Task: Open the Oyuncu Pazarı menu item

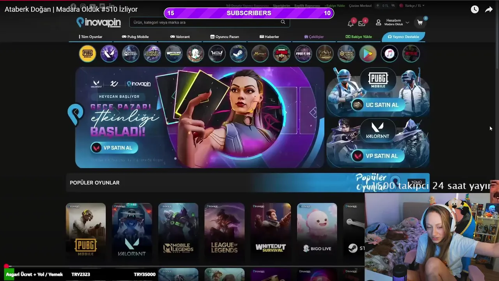Action: [225, 37]
